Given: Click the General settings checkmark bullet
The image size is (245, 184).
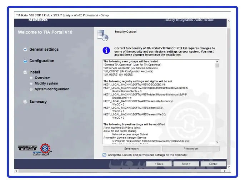Looking at the screenshot, I should click(25, 50).
